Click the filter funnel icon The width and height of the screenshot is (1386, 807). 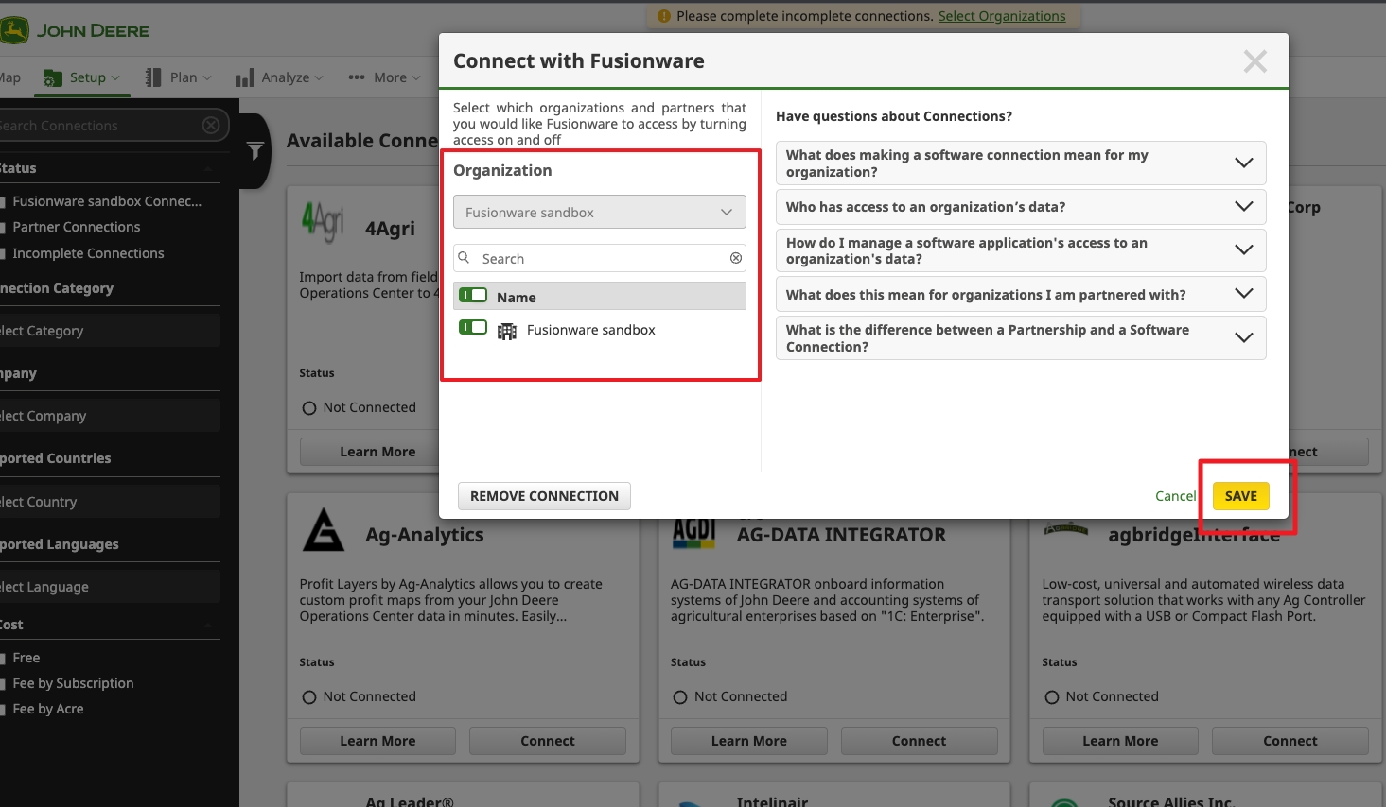click(254, 151)
